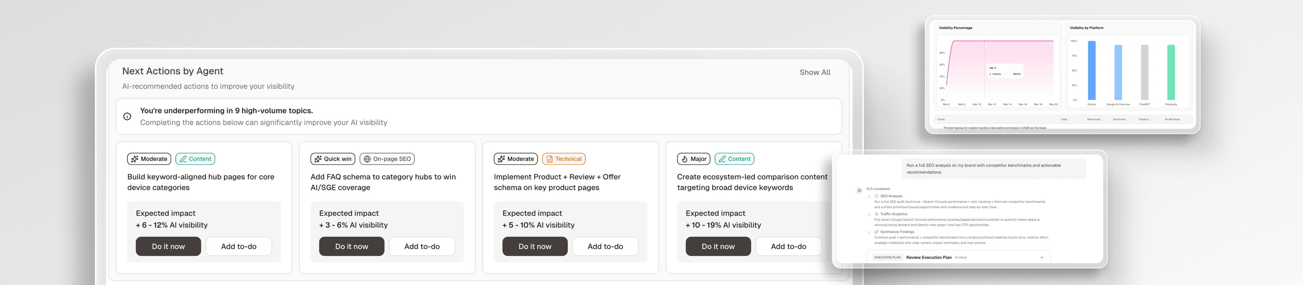Select the Major tag

(x=694, y=159)
